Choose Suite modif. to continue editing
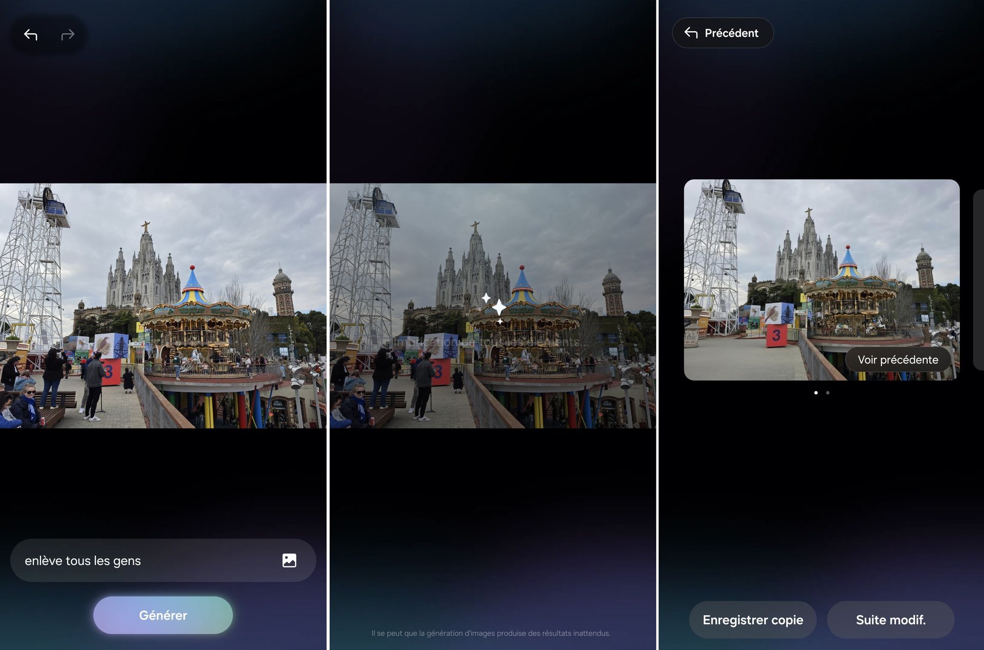 click(891, 620)
